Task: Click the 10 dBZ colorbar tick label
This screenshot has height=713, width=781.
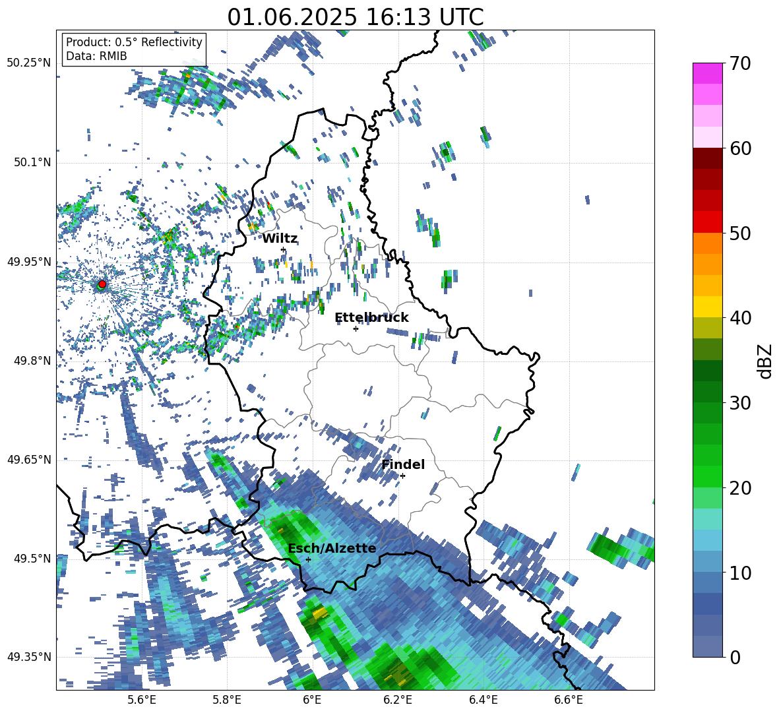Action: pos(740,573)
